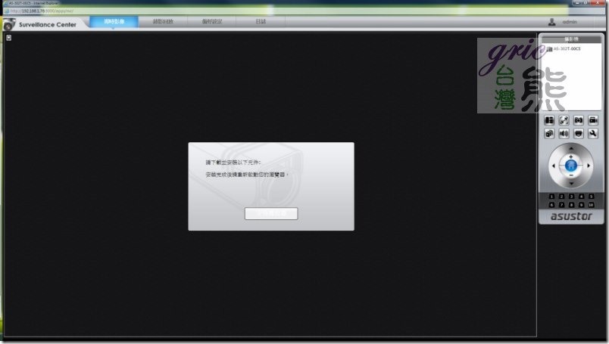Click the dome camera PTZ icon
The image size is (609, 344).
click(578, 134)
